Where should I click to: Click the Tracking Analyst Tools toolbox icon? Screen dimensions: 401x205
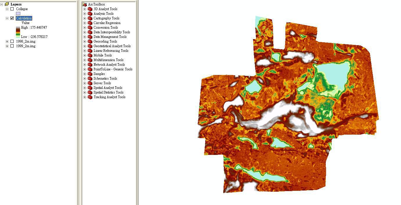(90, 97)
